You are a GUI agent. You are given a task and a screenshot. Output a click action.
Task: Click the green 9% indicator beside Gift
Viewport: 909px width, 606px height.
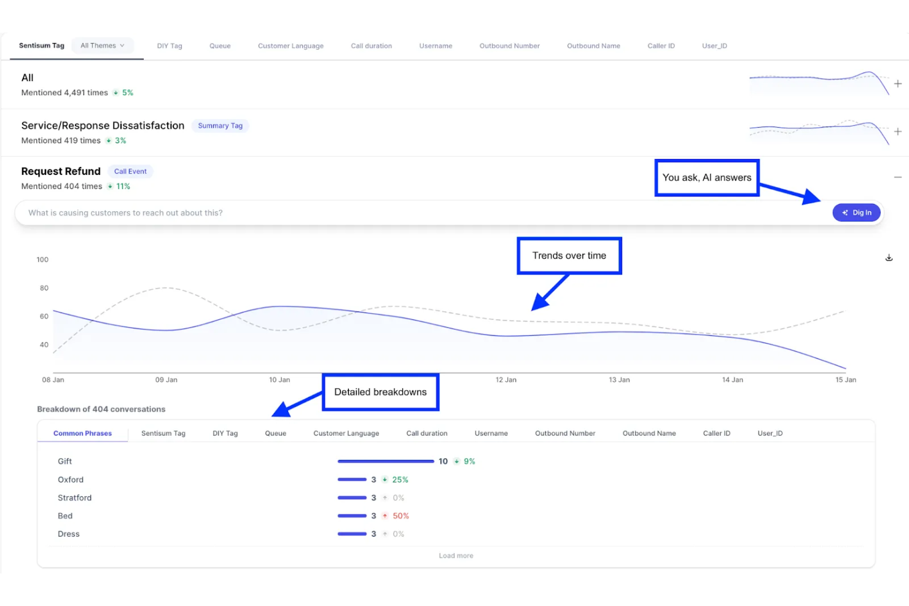coord(464,461)
